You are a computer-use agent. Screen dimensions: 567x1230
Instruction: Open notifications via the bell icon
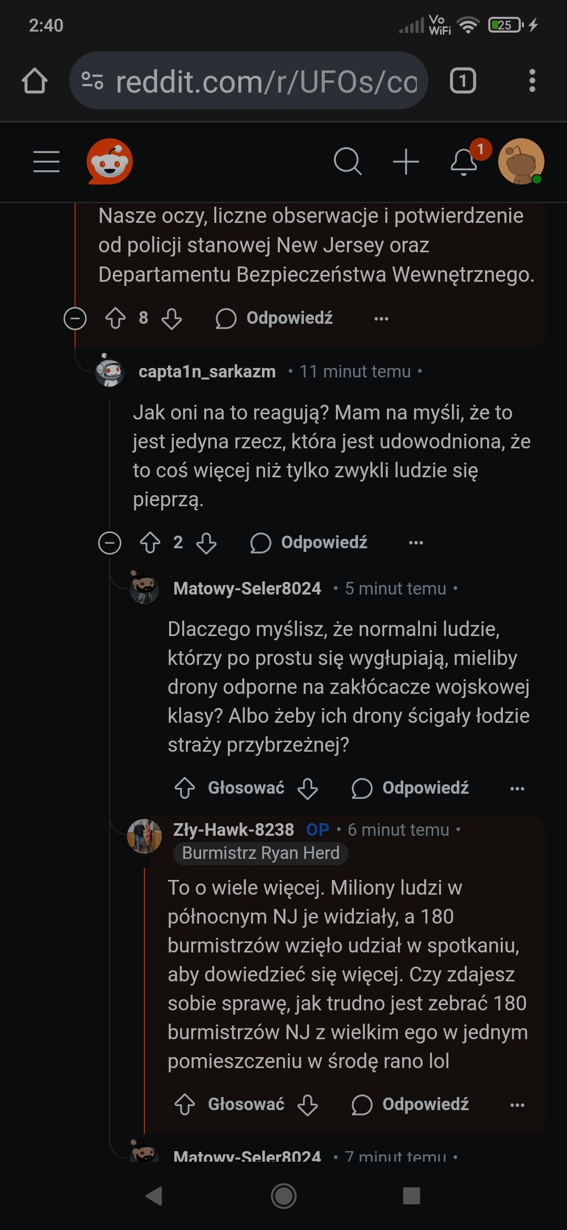click(464, 161)
